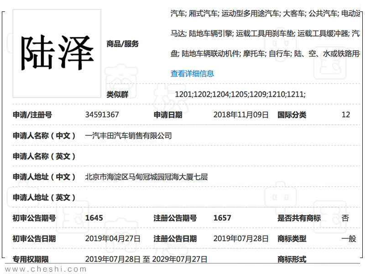Image resolution: width=365 pixels, height=274 pixels.
Task: Select 注册公告日期 value 2019年07月28日
Action: click(x=241, y=238)
